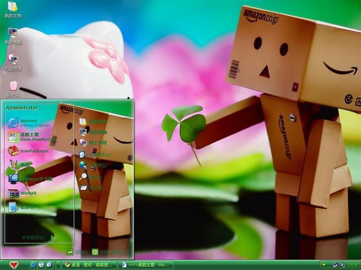Launch Internet Explorer from quick launch bar
361x270 pixels.
(33, 265)
